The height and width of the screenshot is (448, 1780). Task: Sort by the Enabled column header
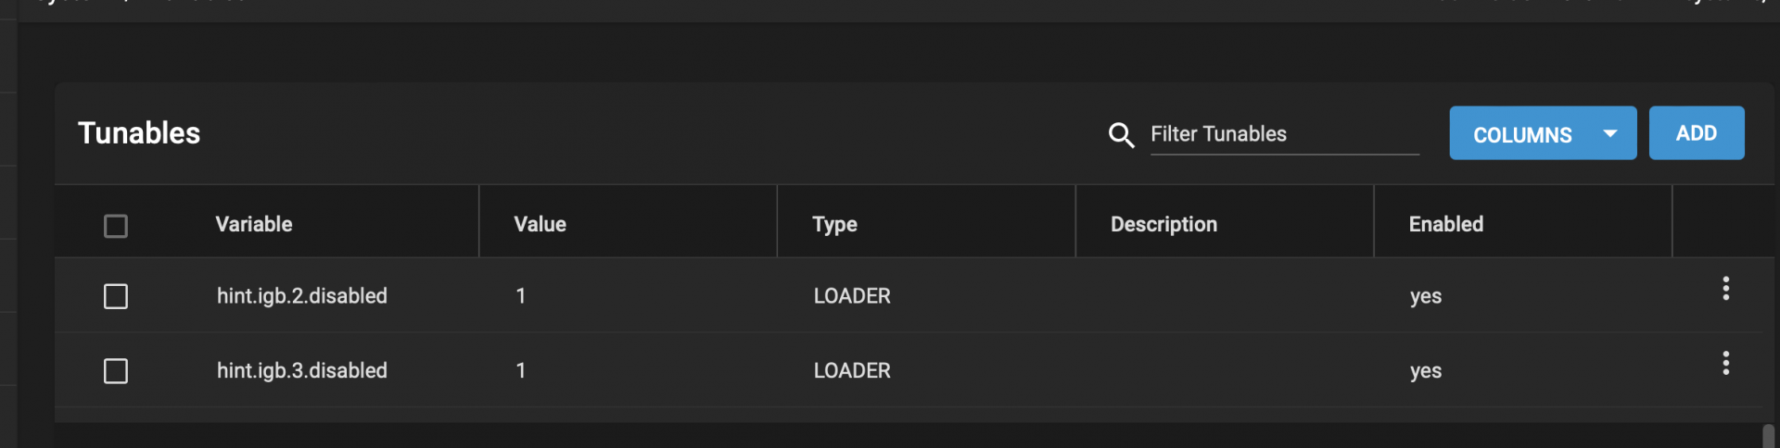click(x=1445, y=224)
